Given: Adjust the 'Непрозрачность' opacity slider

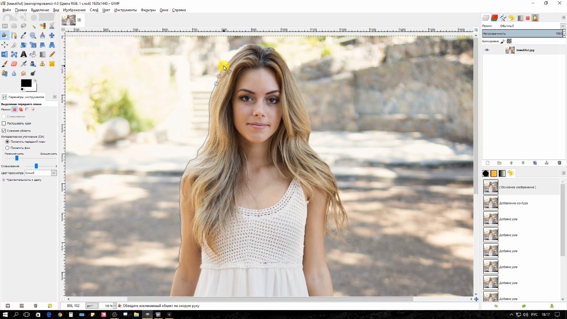Looking at the screenshot, I should pos(522,33).
